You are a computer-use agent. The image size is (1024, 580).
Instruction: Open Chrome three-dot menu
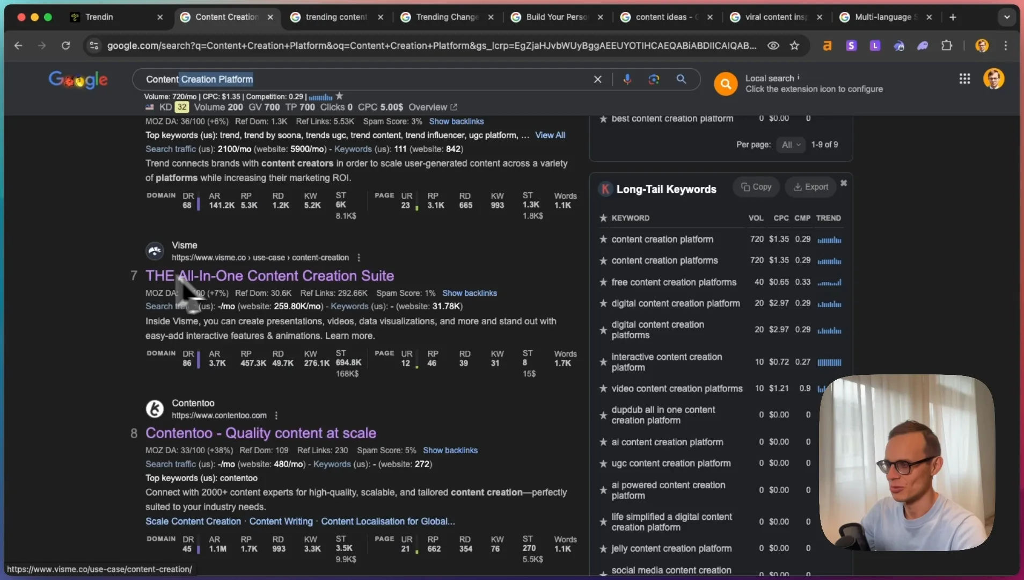[x=1006, y=46]
